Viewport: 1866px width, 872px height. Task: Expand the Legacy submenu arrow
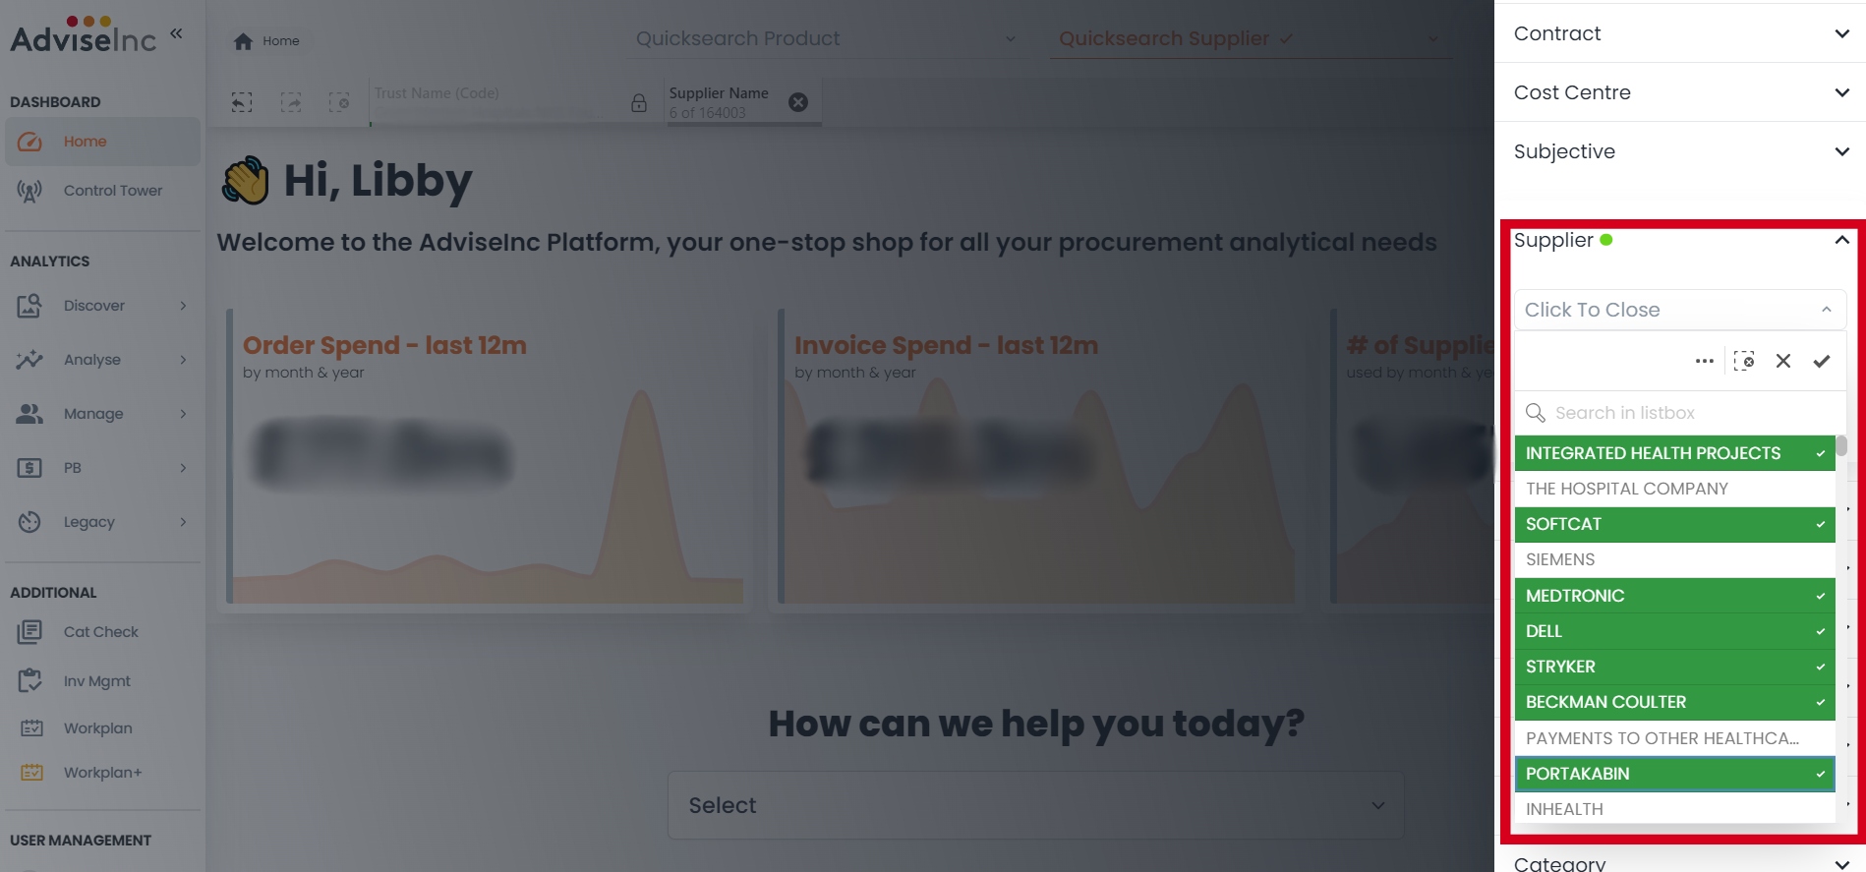click(183, 522)
